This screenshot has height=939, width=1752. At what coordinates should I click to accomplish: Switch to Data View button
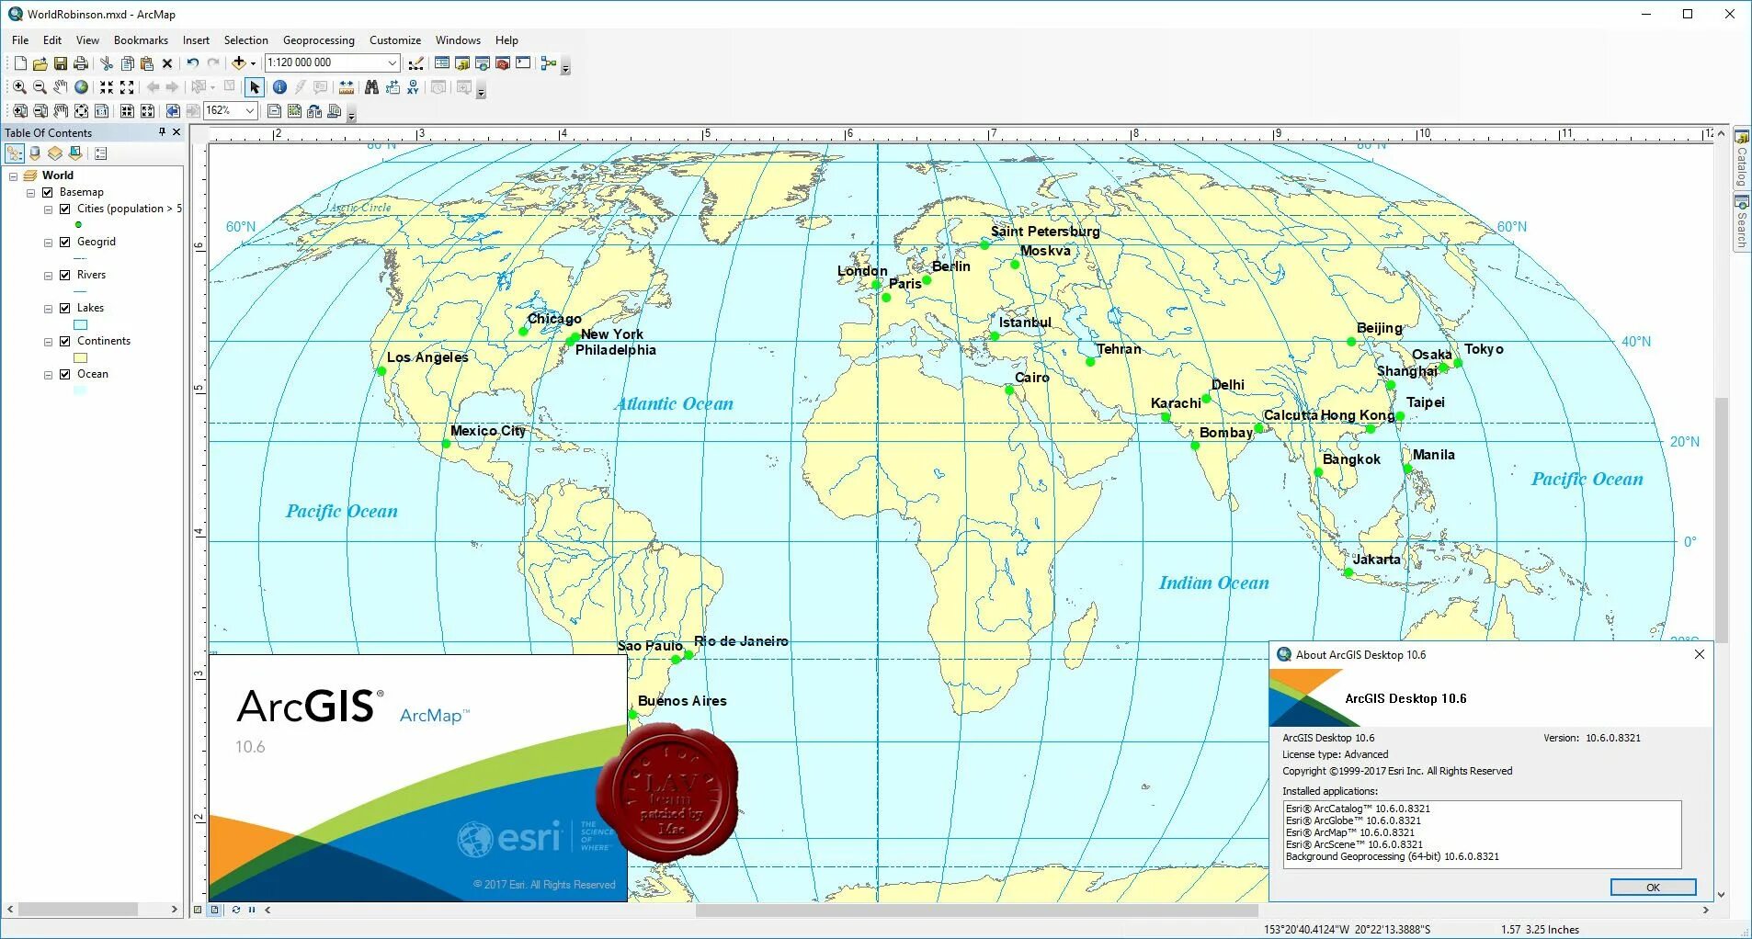(198, 910)
